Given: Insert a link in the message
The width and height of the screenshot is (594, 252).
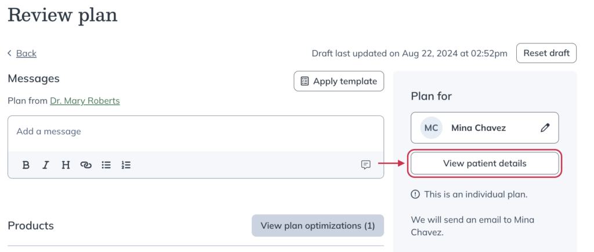Looking at the screenshot, I should [x=86, y=165].
